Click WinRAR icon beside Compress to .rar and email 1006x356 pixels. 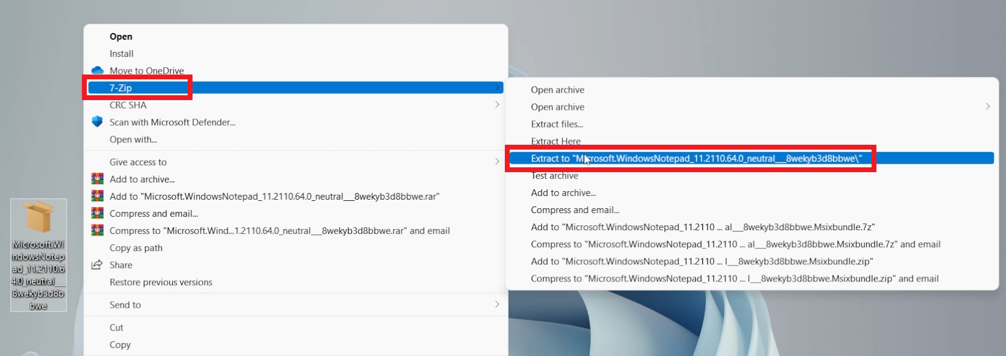97,230
